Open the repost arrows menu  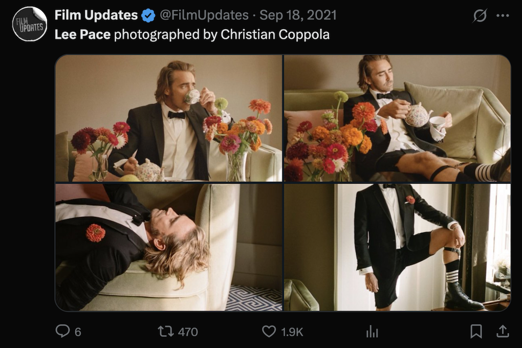coord(165,332)
